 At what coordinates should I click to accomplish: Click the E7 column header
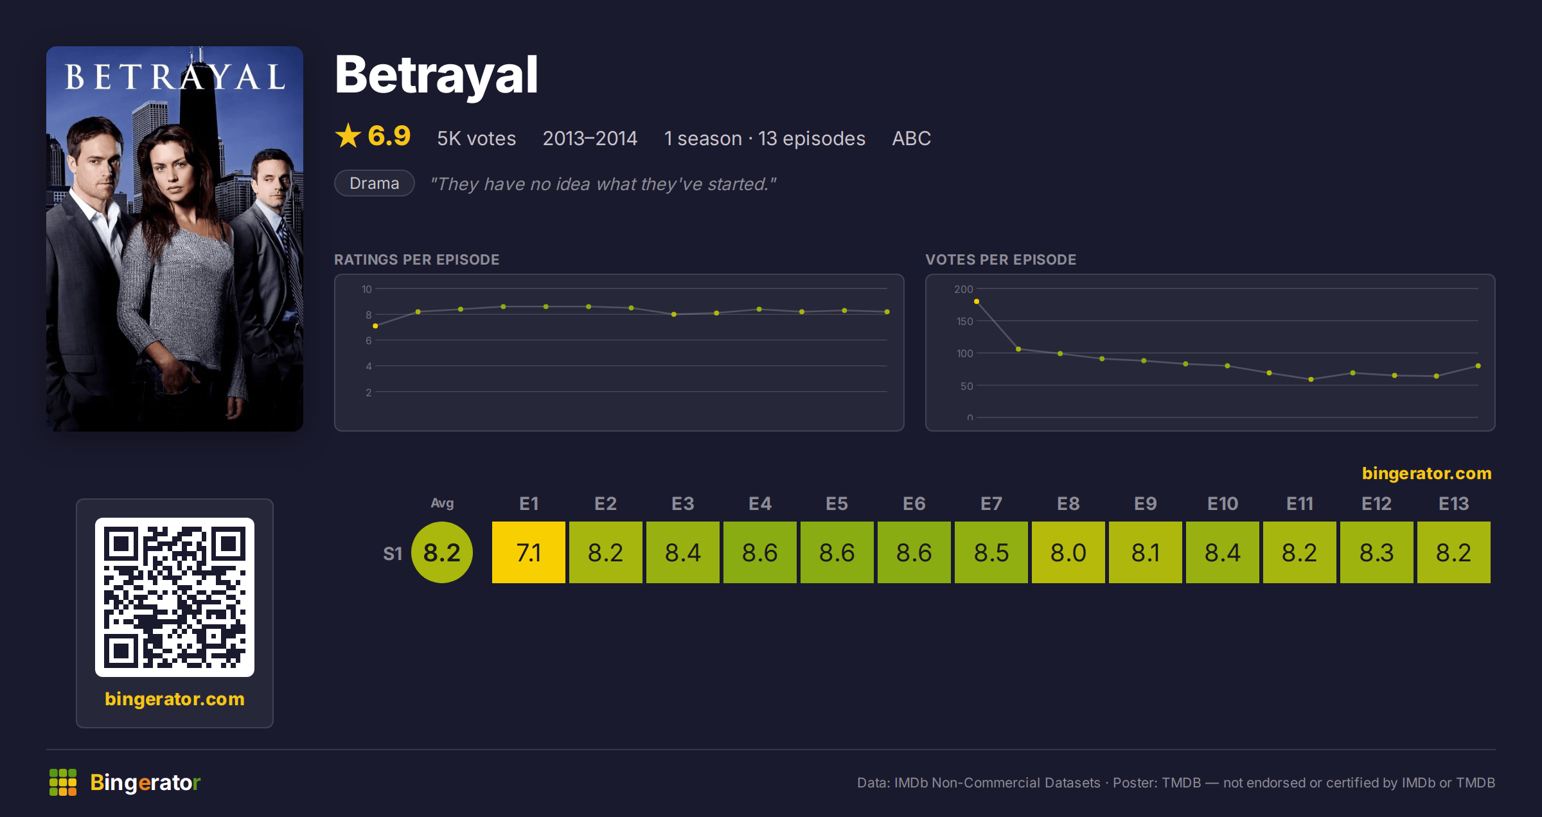[x=991, y=504]
